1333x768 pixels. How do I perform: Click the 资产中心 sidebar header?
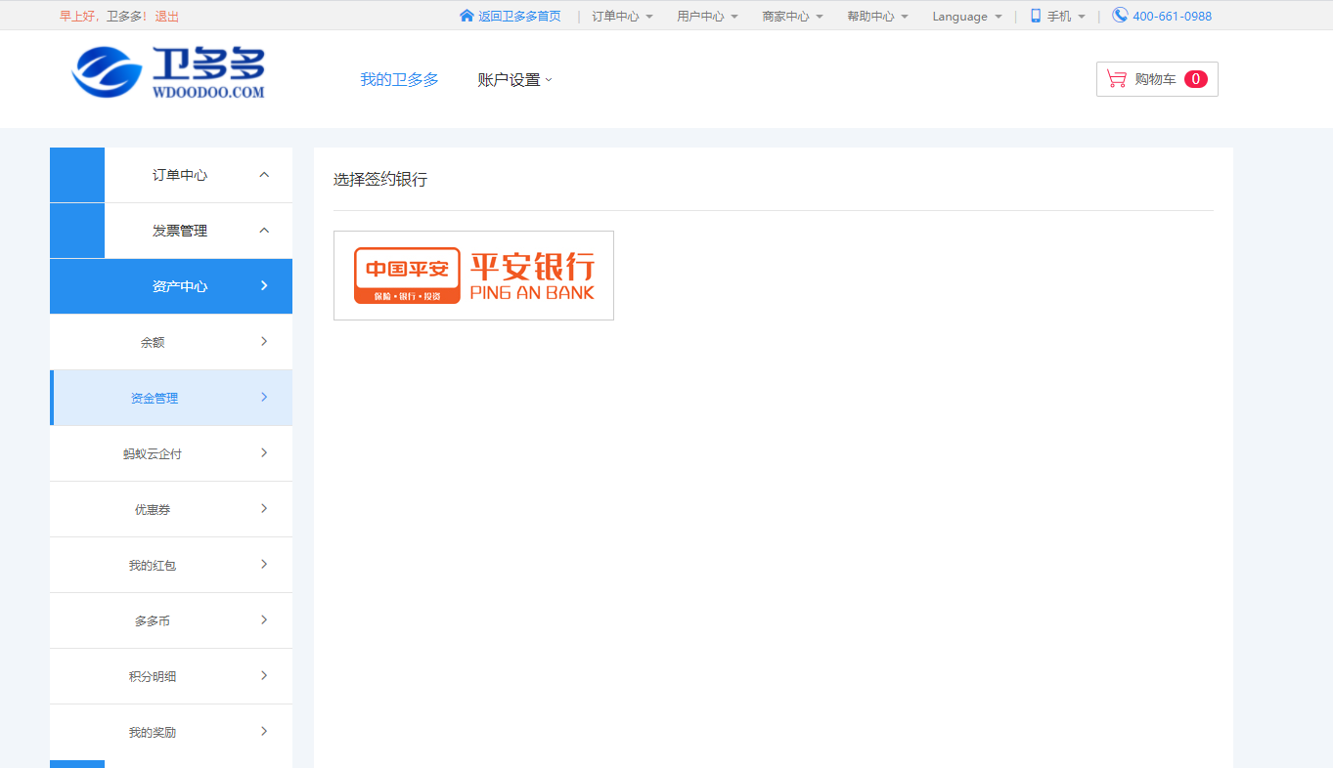tap(171, 286)
